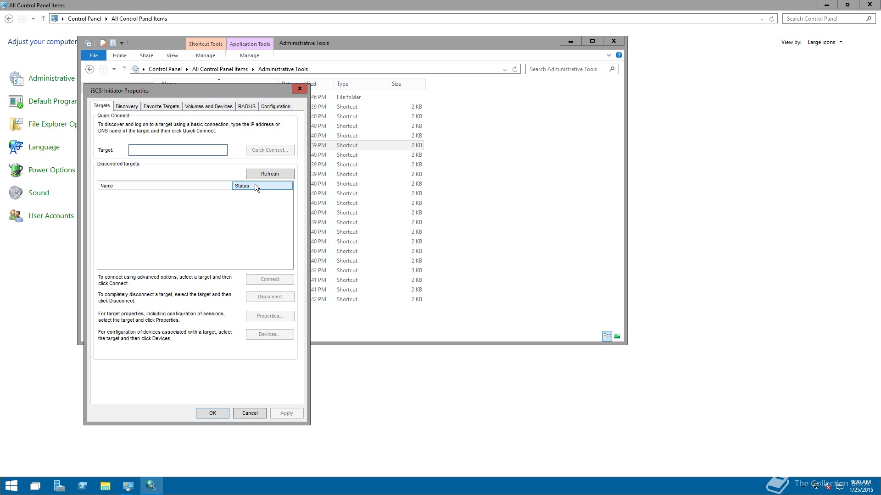
Task: Go up one level in Administrative Tools window
Action: click(124, 69)
